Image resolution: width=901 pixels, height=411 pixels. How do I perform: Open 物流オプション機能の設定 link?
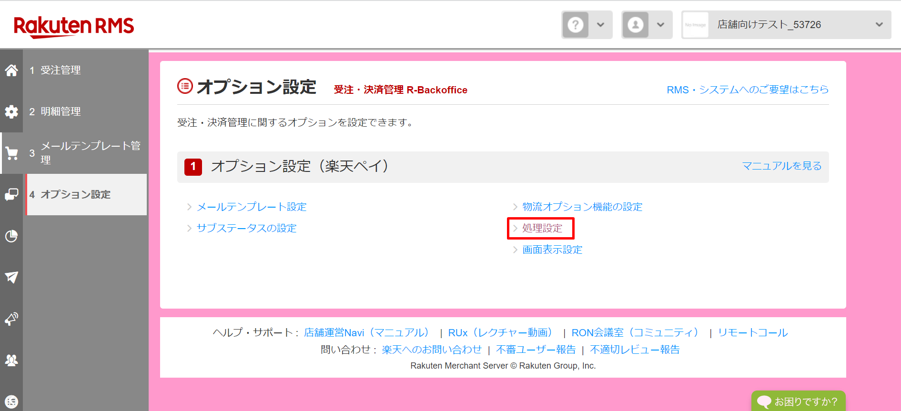[582, 207]
